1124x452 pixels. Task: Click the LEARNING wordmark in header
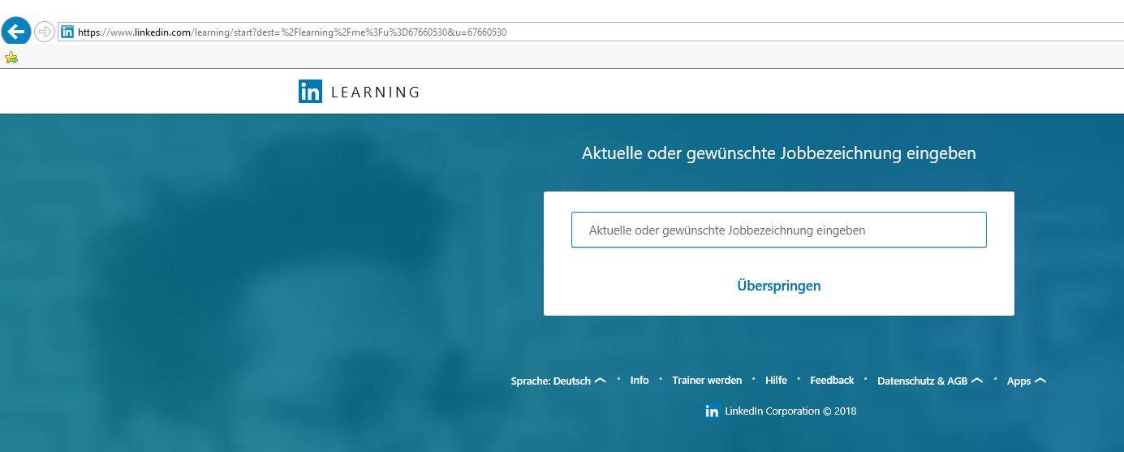tap(375, 93)
